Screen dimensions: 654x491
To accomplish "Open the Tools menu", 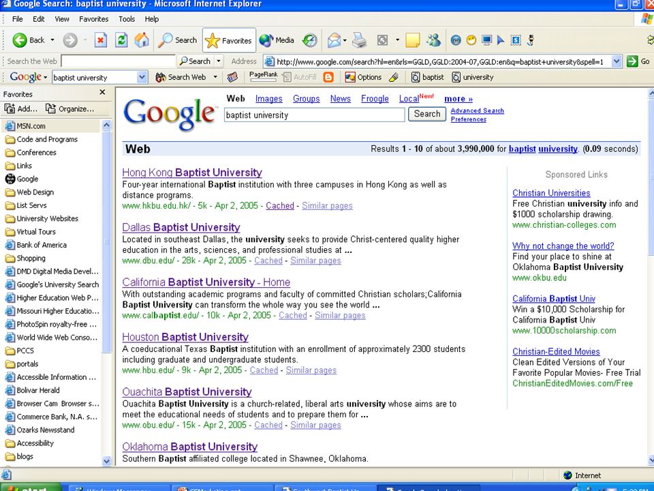I will coord(127,19).
